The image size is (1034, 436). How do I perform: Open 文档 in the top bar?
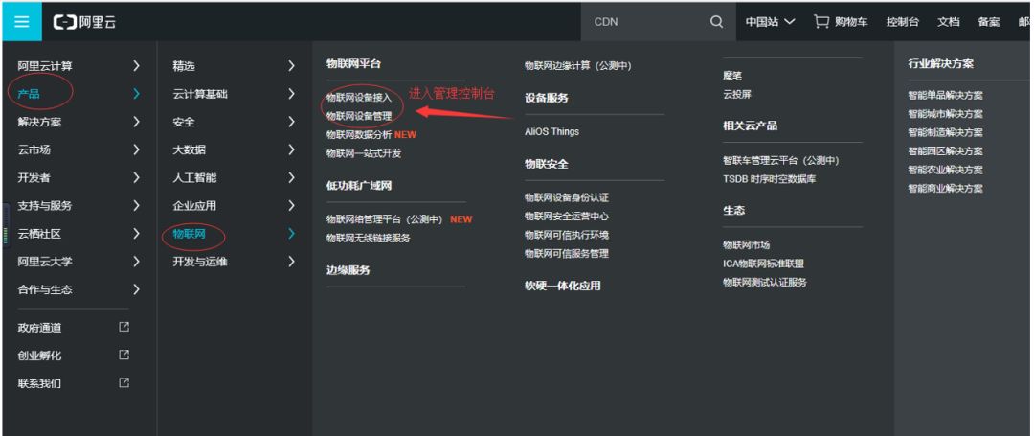948,22
